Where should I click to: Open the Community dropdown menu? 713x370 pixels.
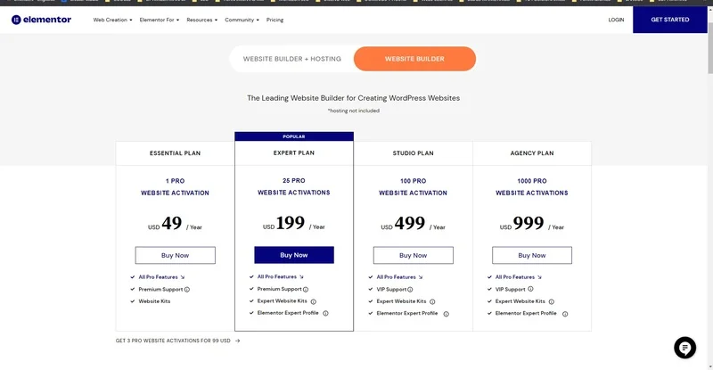tap(242, 19)
